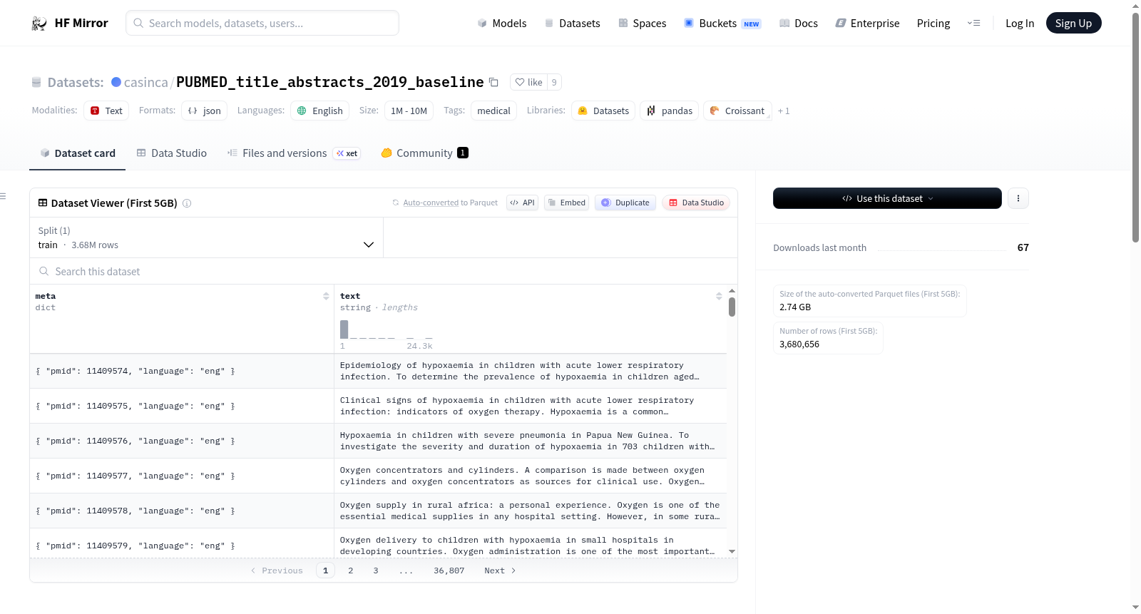The image size is (1141, 614).
Task: Click the Text modality tag
Action: (106, 111)
